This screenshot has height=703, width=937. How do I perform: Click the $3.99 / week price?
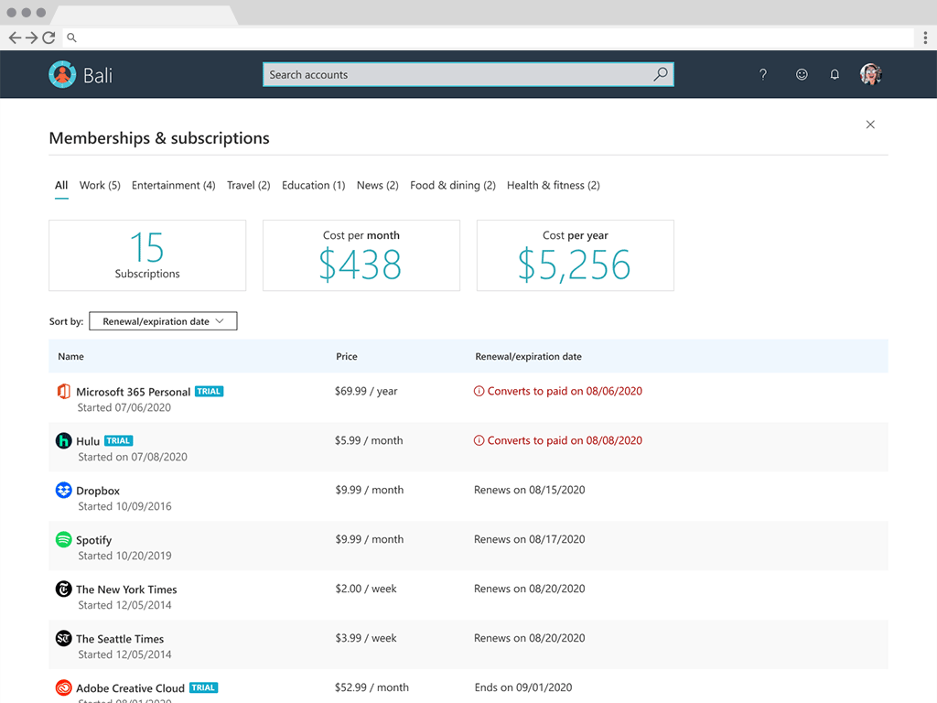point(366,638)
